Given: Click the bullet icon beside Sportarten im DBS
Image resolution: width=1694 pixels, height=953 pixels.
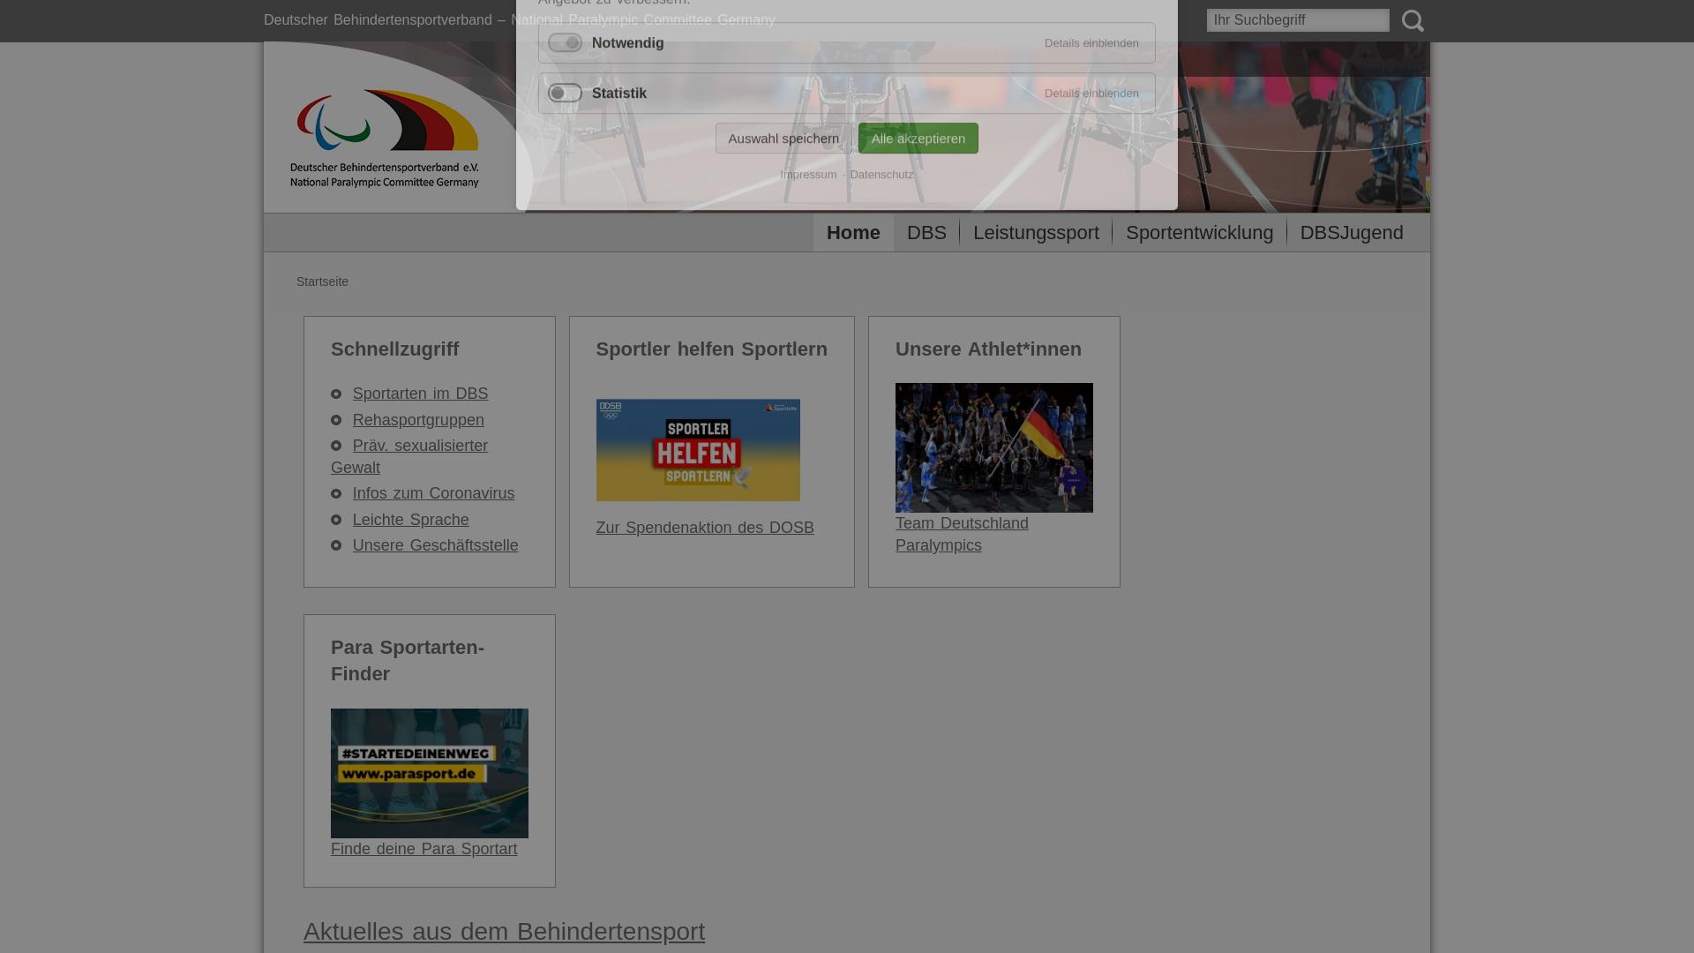Looking at the screenshot, I should pos(336,394).
